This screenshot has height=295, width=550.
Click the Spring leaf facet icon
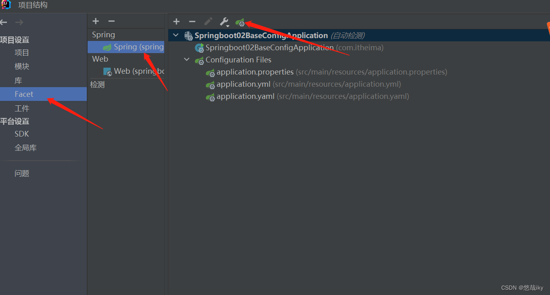point(107,47)
